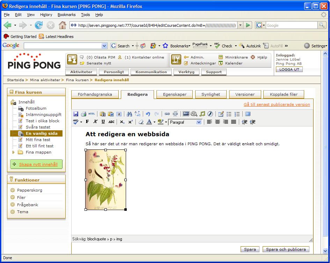Open the back button history dropdown arrow
The width and height of the screenshot is (330, 263).
point(15,25)
